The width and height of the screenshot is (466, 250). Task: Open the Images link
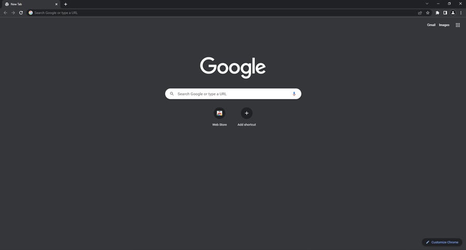click(x=444, y=25)
